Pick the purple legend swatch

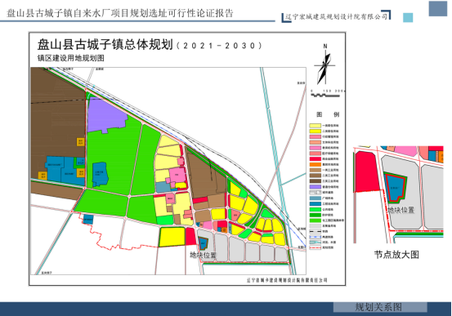[x=315, y=187]
